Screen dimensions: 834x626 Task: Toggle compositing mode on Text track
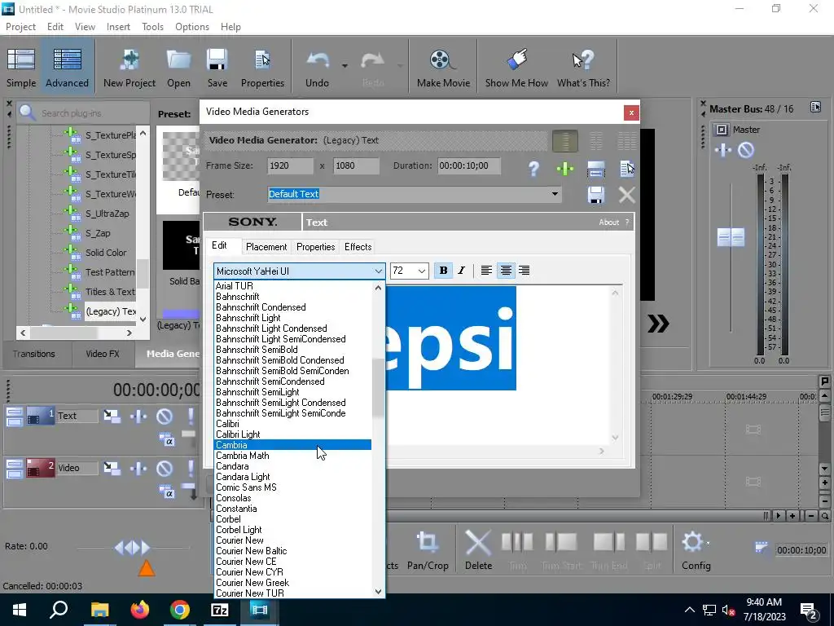[166, 439]
